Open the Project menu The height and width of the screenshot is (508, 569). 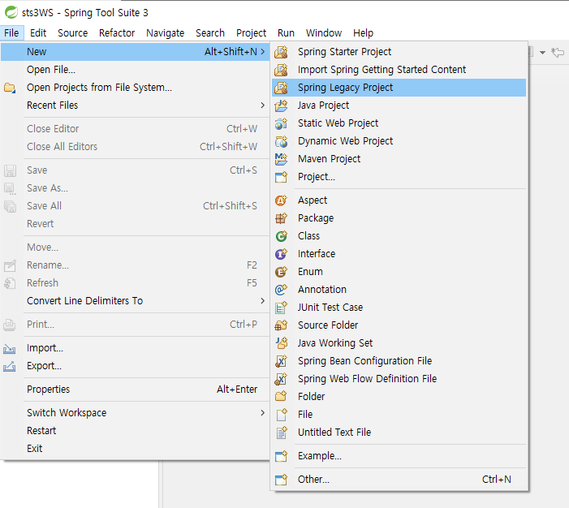click(251, 33)
